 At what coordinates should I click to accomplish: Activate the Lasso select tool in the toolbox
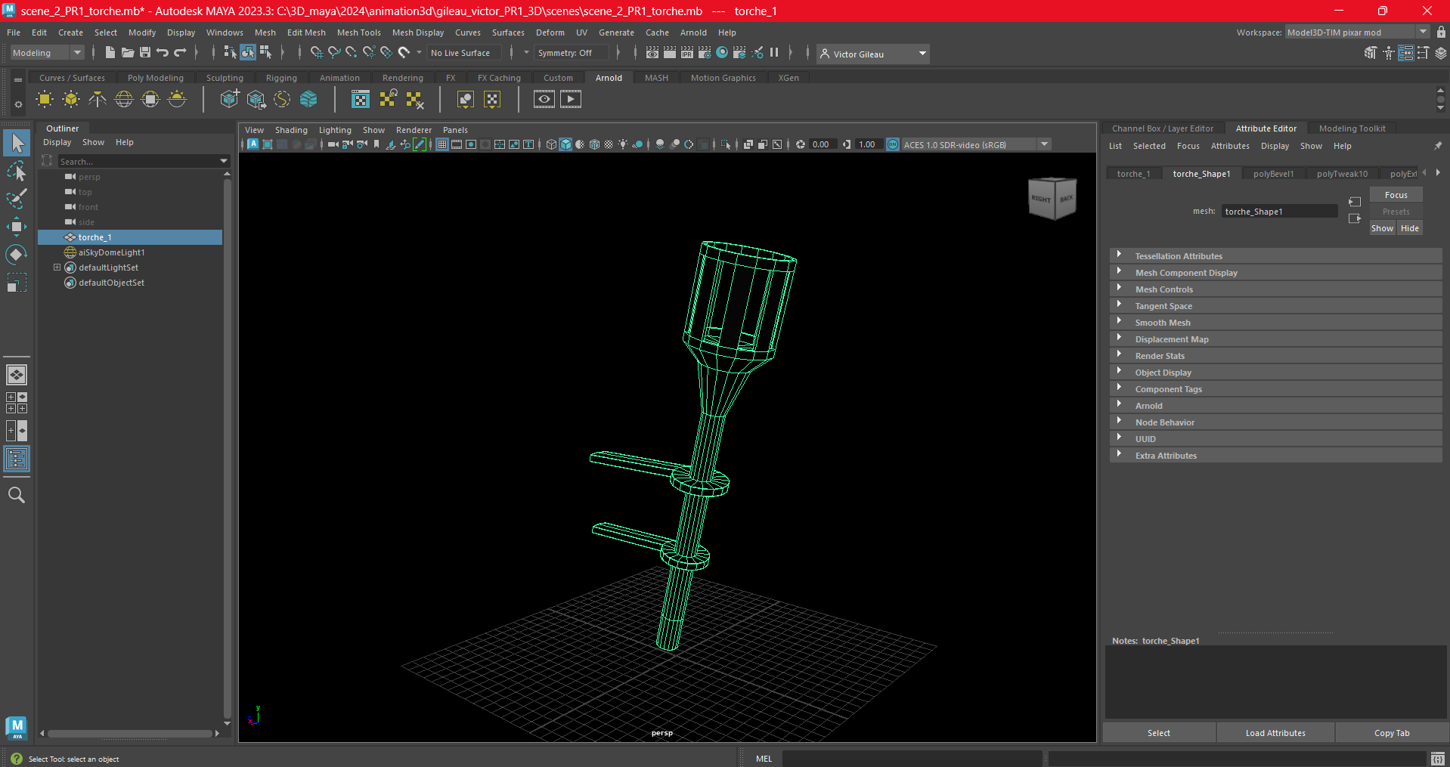tap(17, 171)
